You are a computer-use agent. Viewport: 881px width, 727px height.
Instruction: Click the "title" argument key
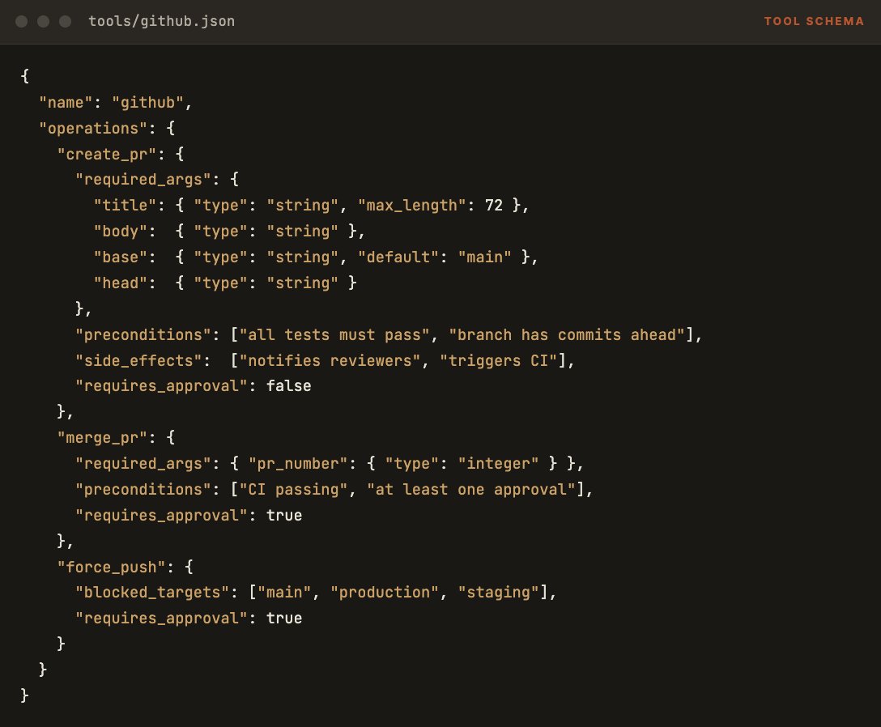[126, 205]
